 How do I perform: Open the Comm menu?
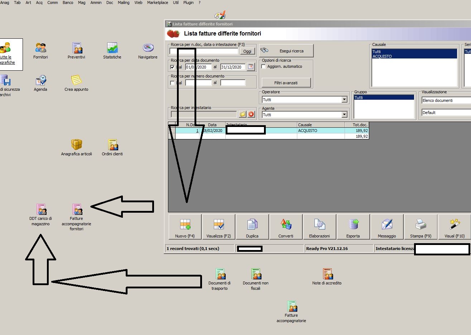(53, 3)
